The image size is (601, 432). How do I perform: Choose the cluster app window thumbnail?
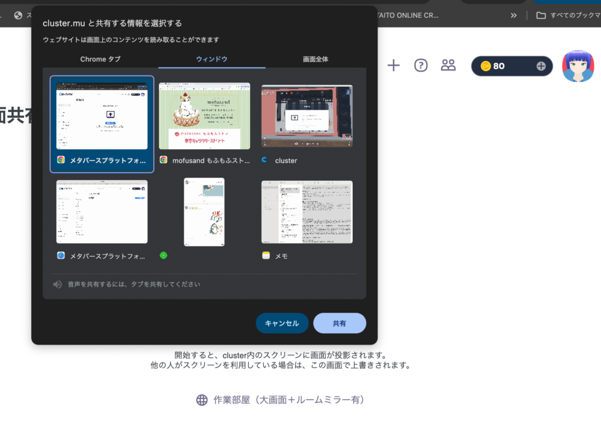tap(307, 116)
